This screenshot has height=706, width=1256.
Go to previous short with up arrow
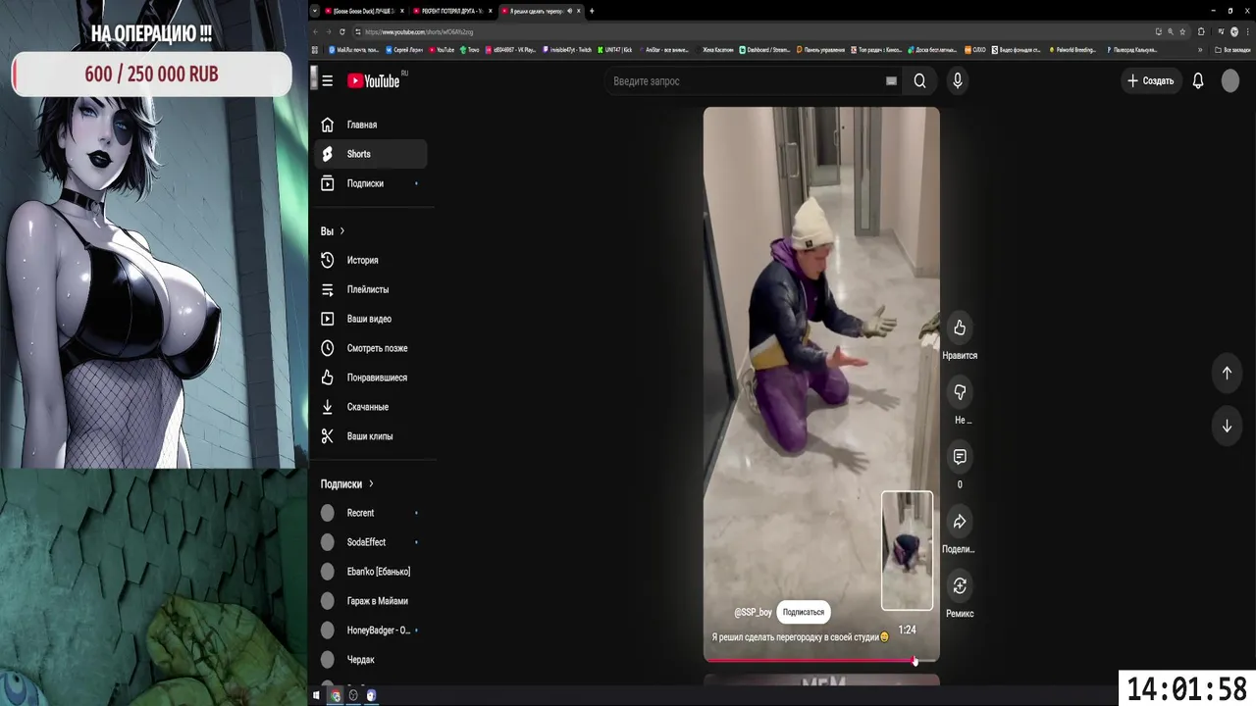(1227, 373)
